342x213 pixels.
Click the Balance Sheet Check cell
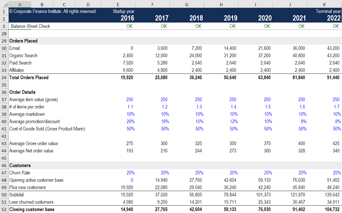click(x=30, y=26)
